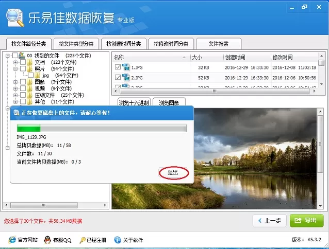
Task: Expand the 图像 tree node
Action: click(x=15, y=82)
